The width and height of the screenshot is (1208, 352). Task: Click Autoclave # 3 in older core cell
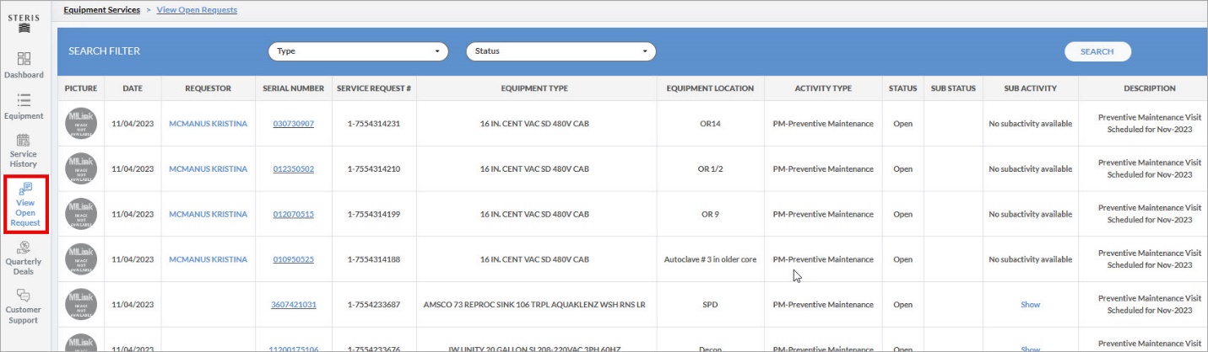click(711, 259)
